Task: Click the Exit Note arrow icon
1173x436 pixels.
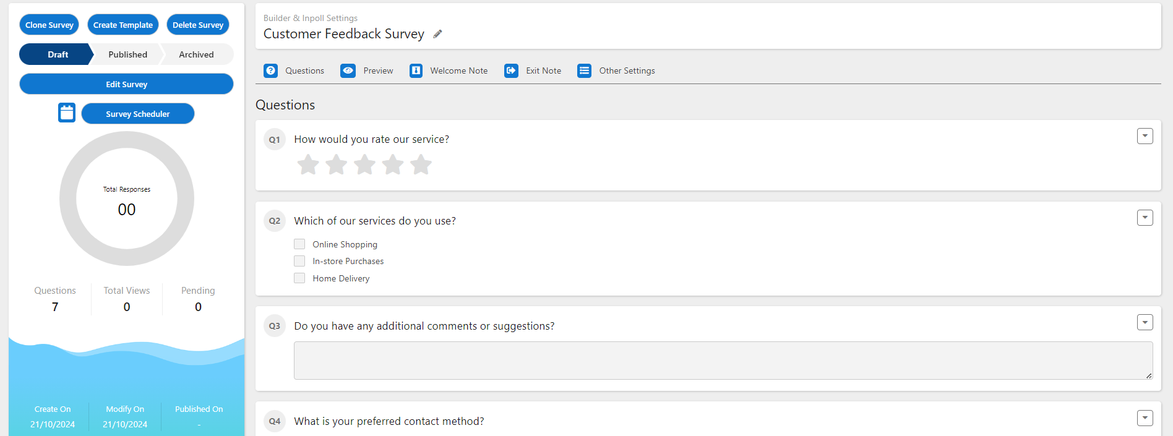Action: 511,71
